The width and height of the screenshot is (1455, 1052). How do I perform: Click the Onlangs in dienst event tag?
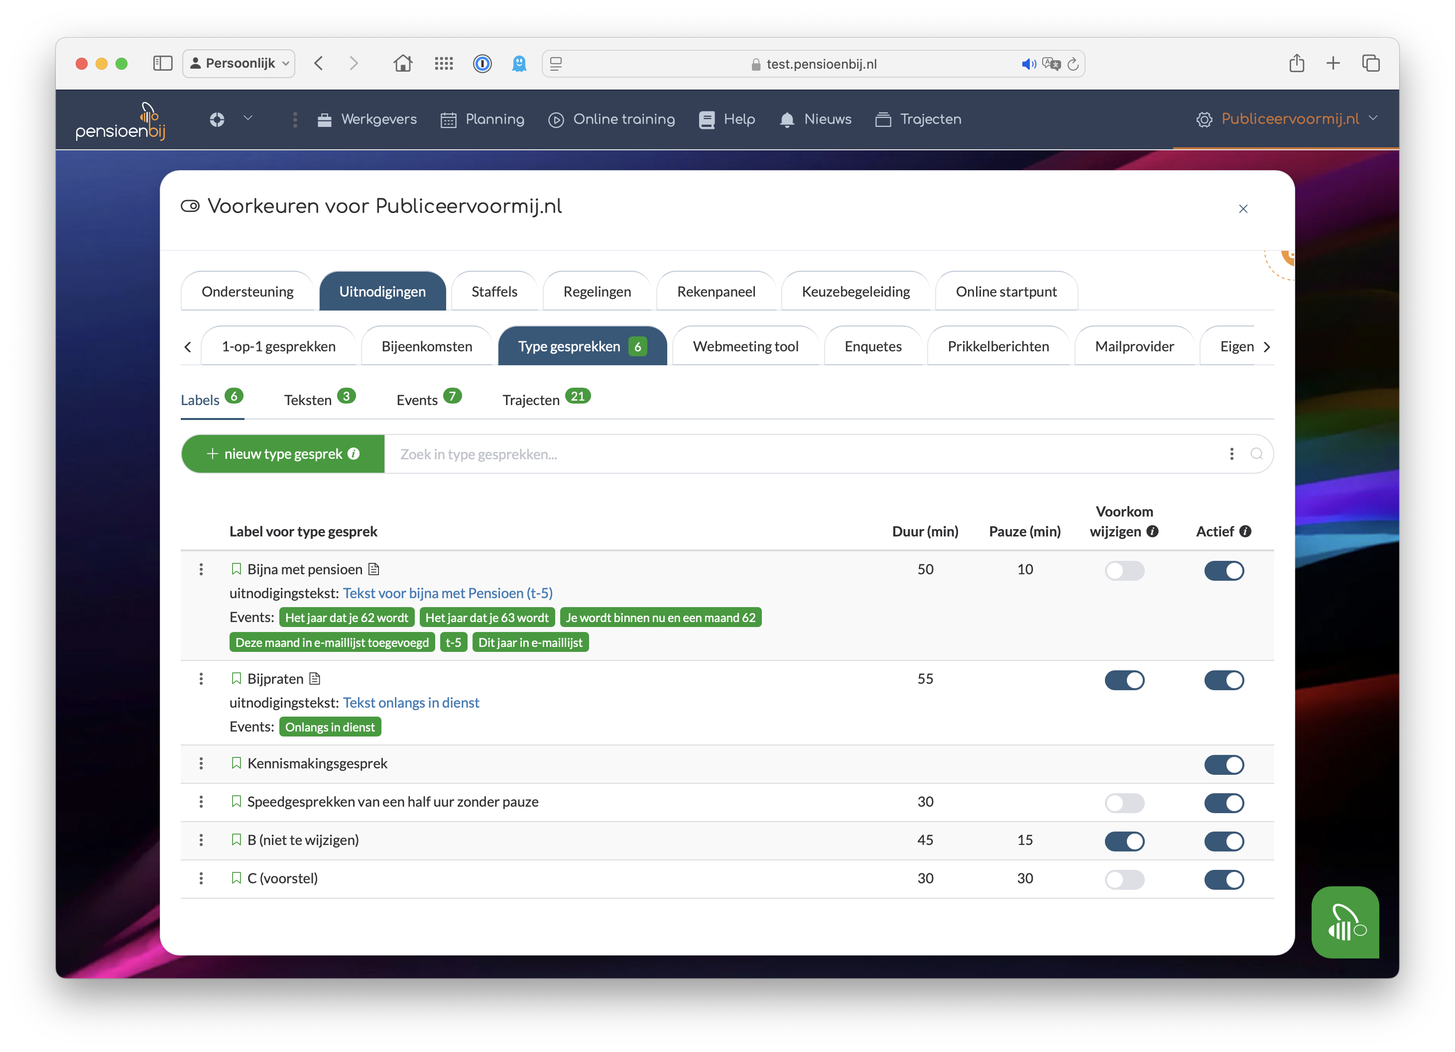pyautogui.click(x=330, y=727)
